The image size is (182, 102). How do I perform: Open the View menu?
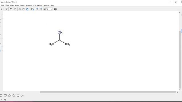tap(7, 5)
